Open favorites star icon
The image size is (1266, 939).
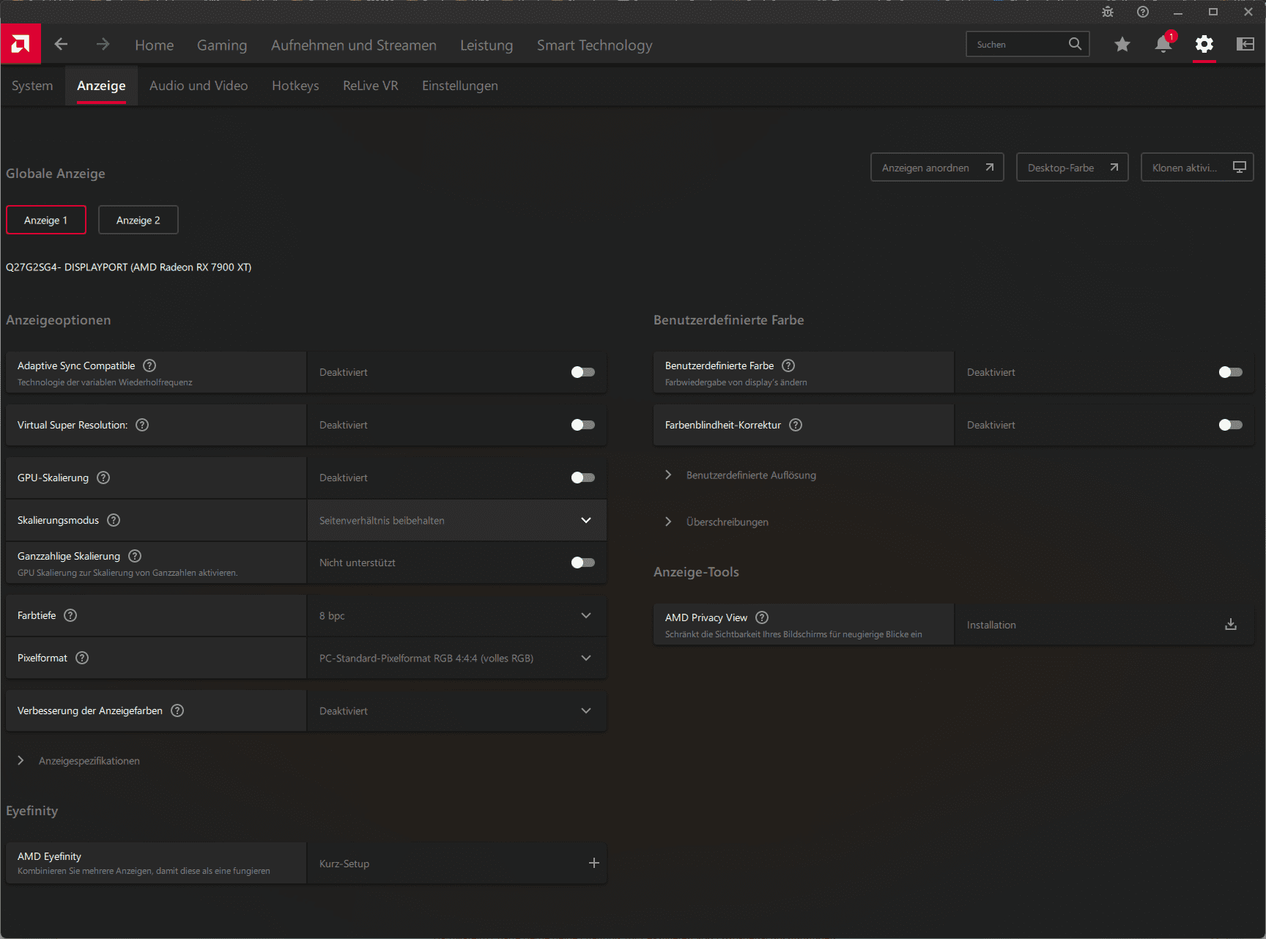tap(1122, 45)
